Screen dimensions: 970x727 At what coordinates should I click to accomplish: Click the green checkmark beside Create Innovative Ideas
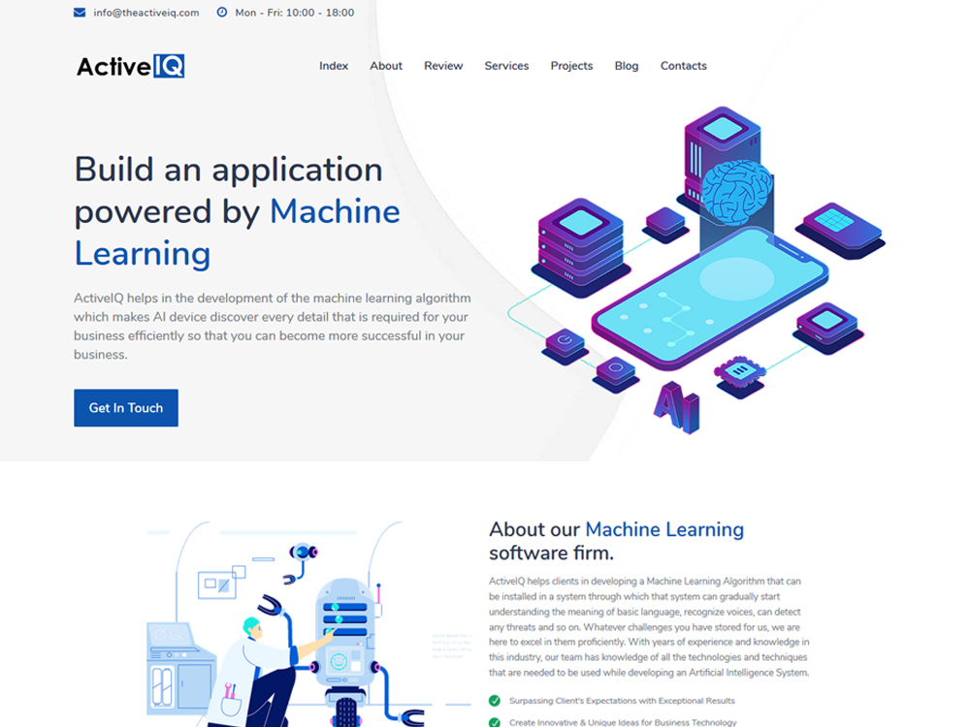tap(495, 722)
